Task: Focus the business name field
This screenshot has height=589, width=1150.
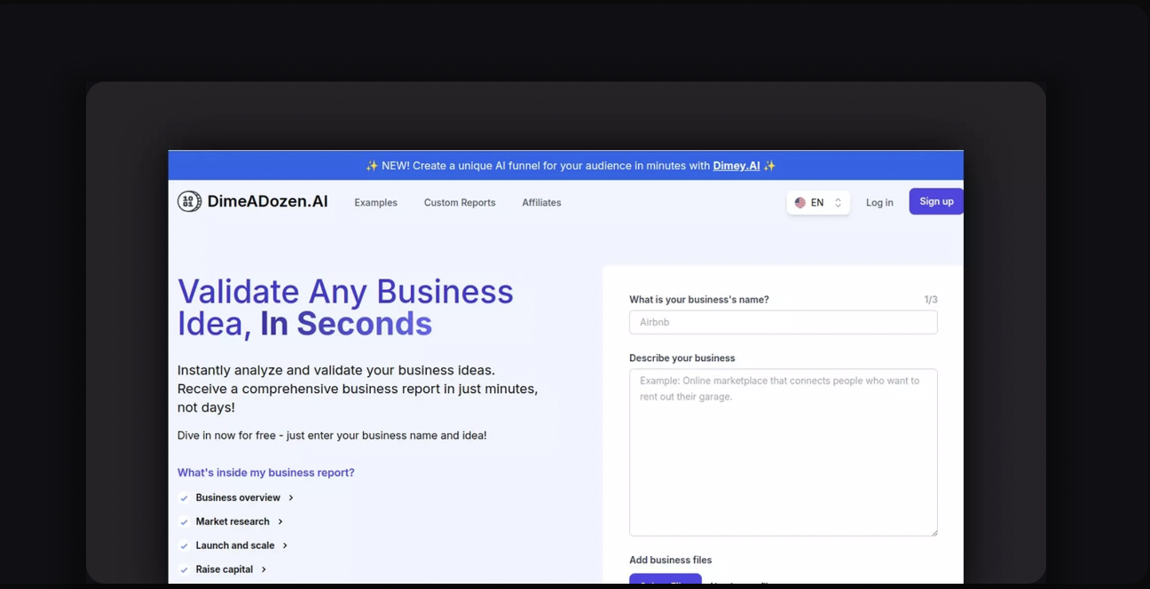Action: [x=784, y=322]
